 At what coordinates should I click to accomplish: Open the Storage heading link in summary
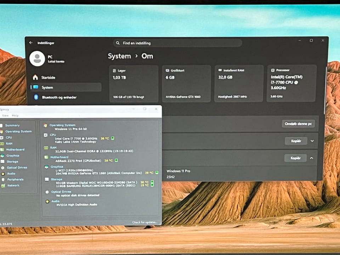click(57, 179)
